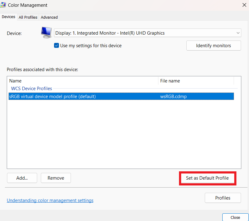Click Set as Default Profile
The image size is (249, 221).
207,178
